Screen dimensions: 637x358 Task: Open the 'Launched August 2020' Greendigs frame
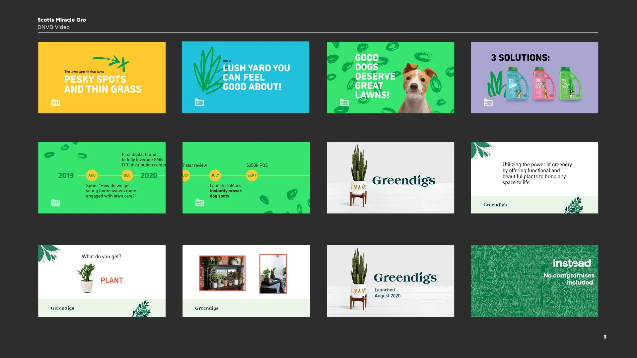point(390,281)
